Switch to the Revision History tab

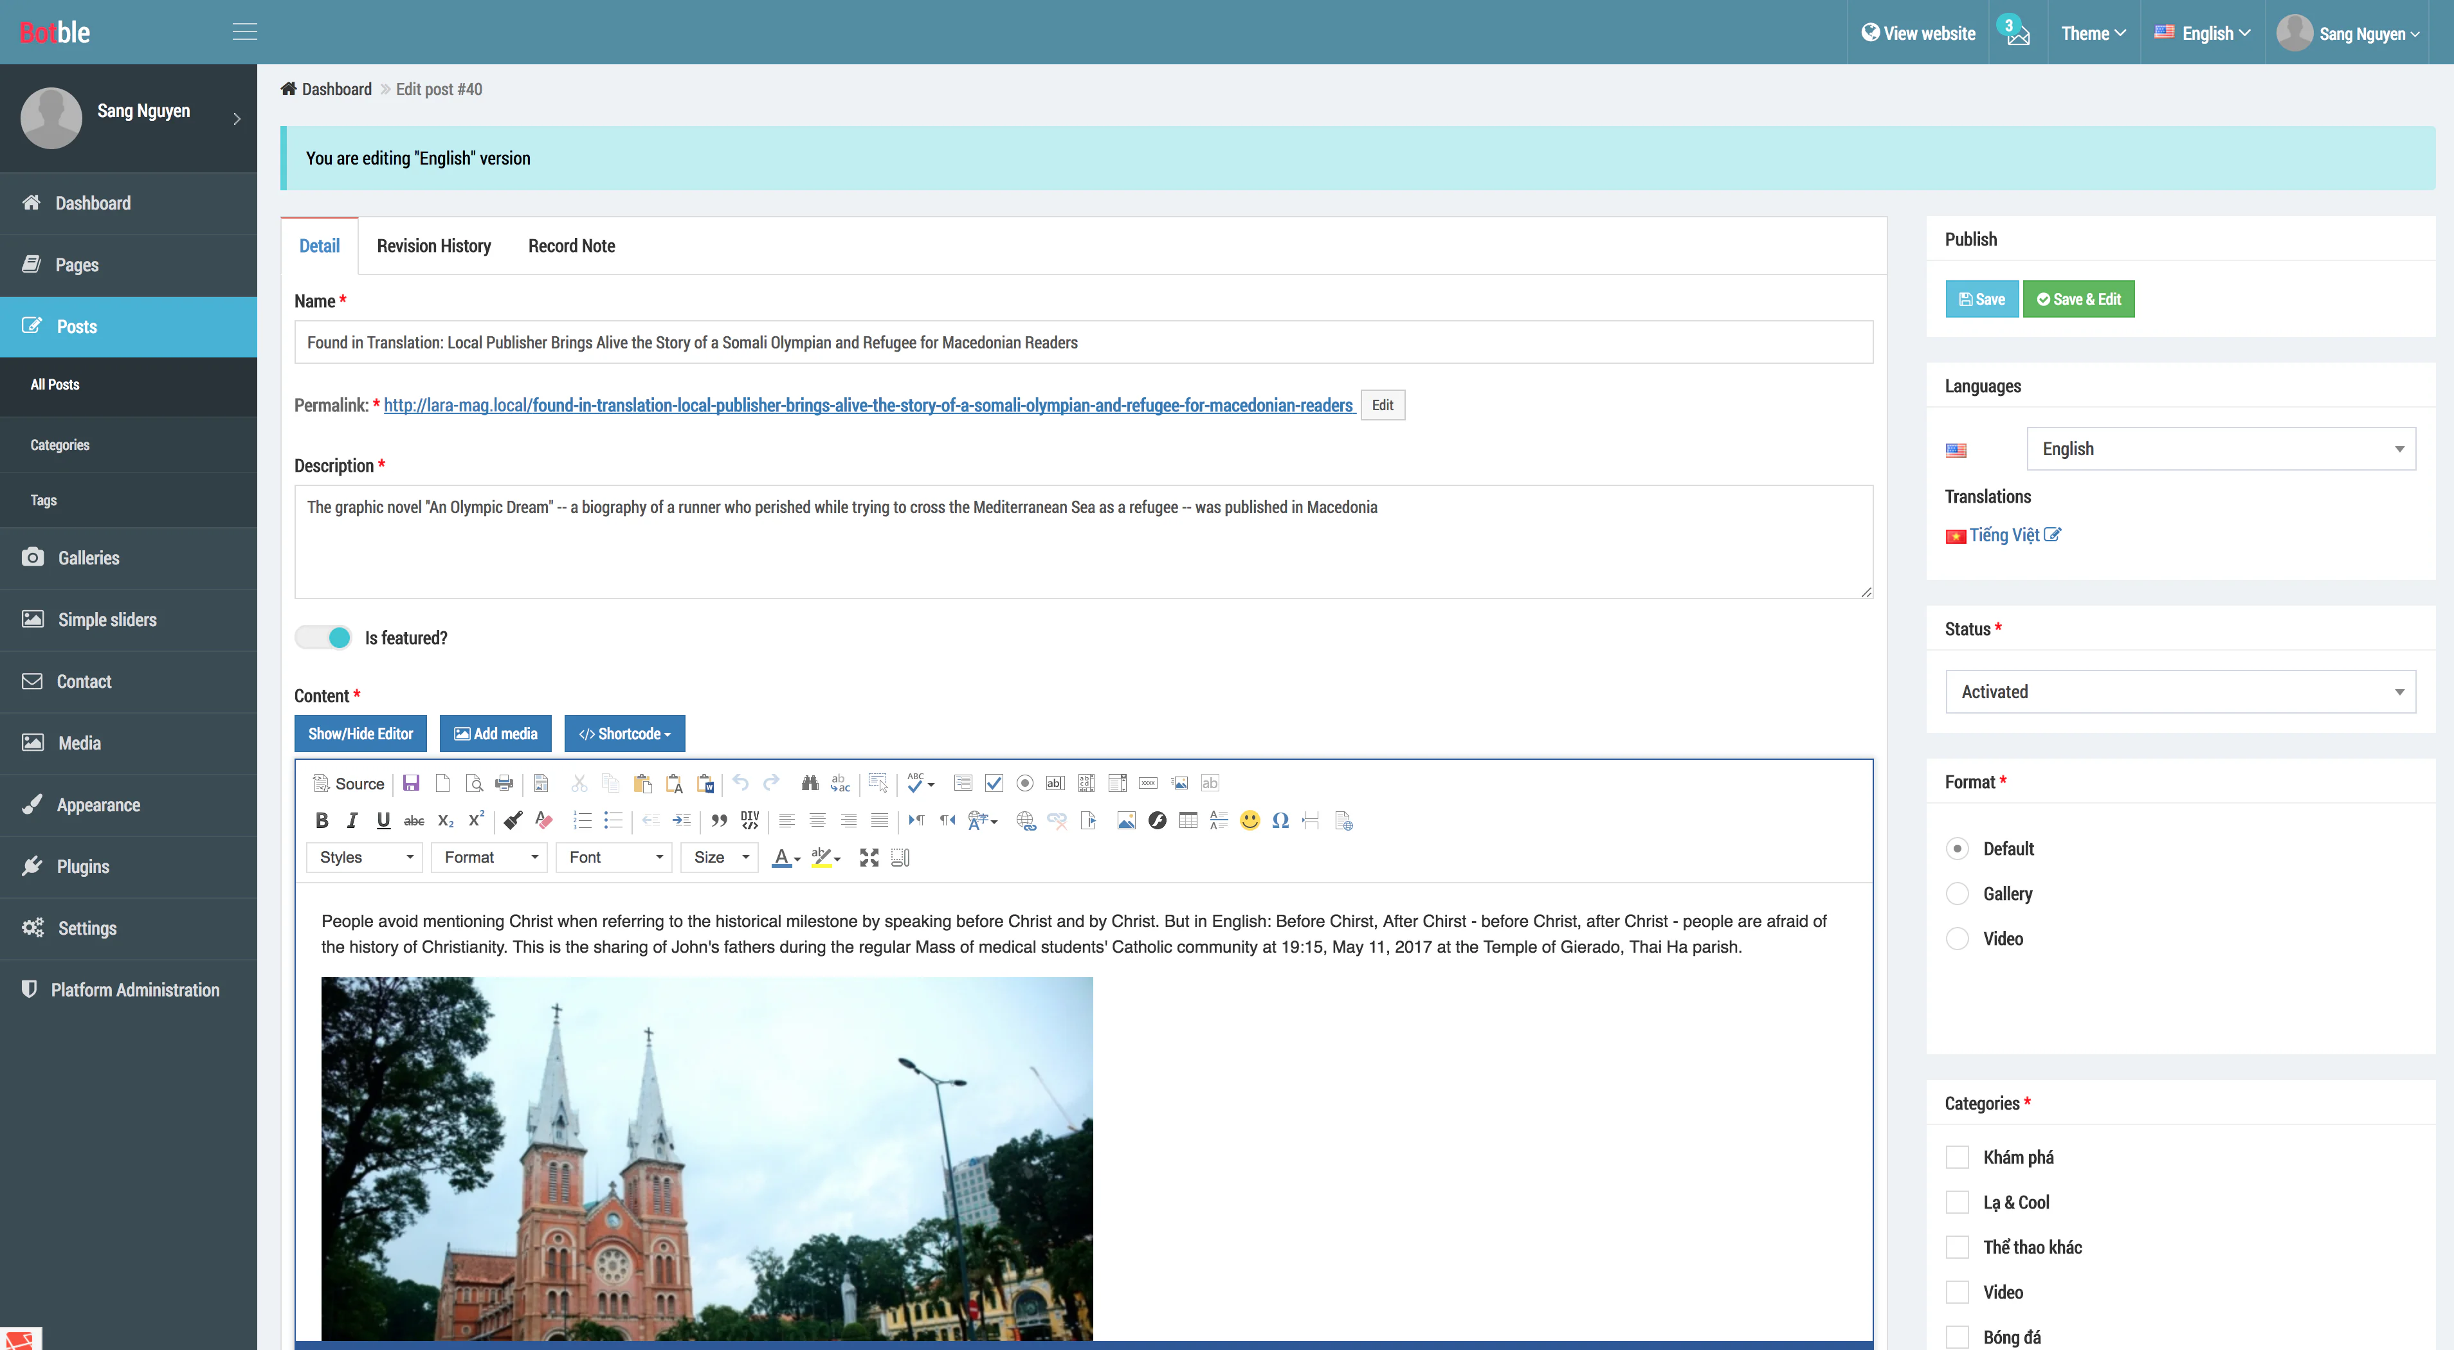pos(433,247)
